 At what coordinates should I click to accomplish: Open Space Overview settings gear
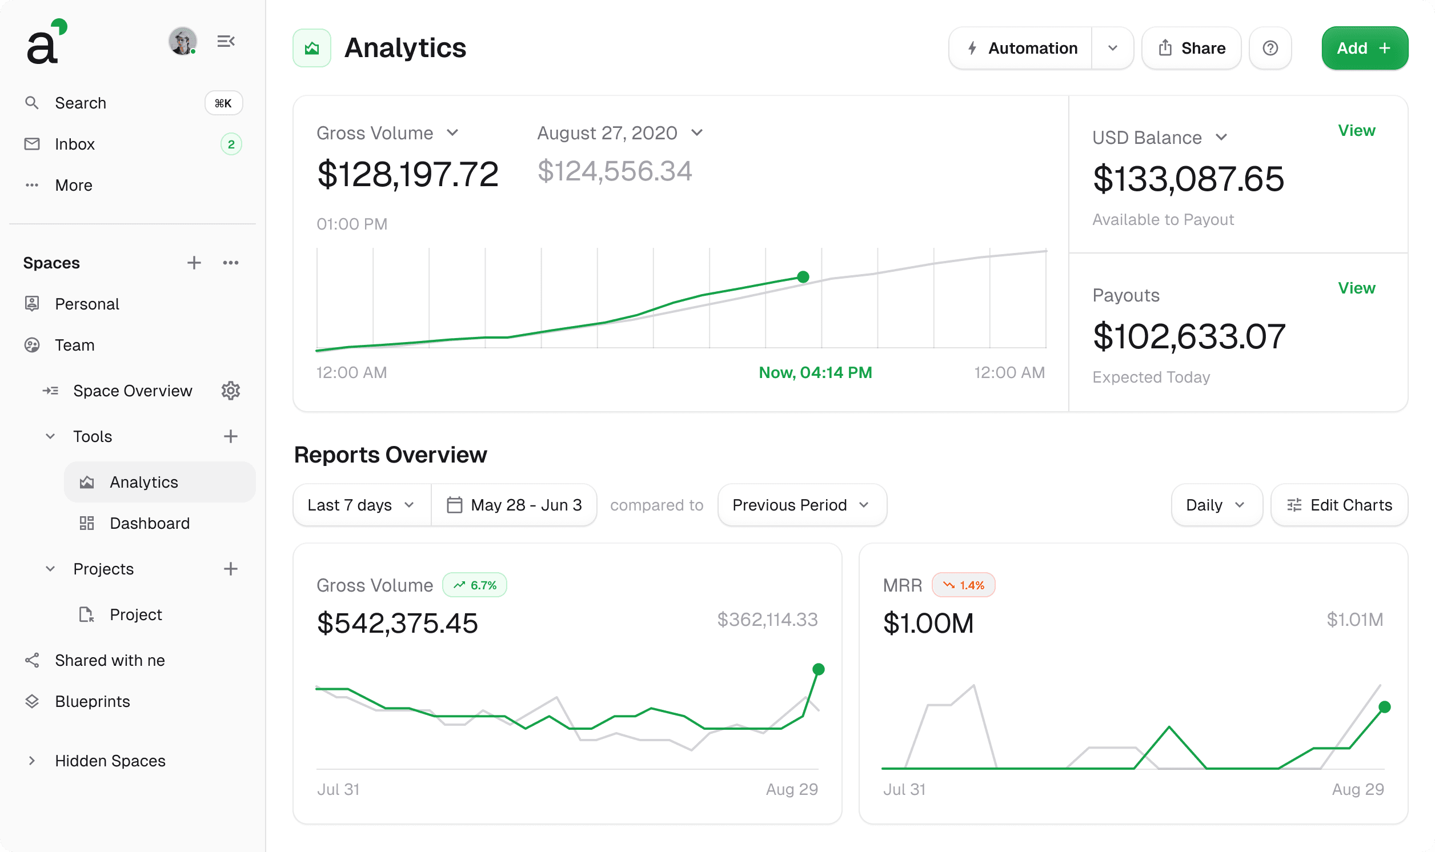tap(230, 391)
